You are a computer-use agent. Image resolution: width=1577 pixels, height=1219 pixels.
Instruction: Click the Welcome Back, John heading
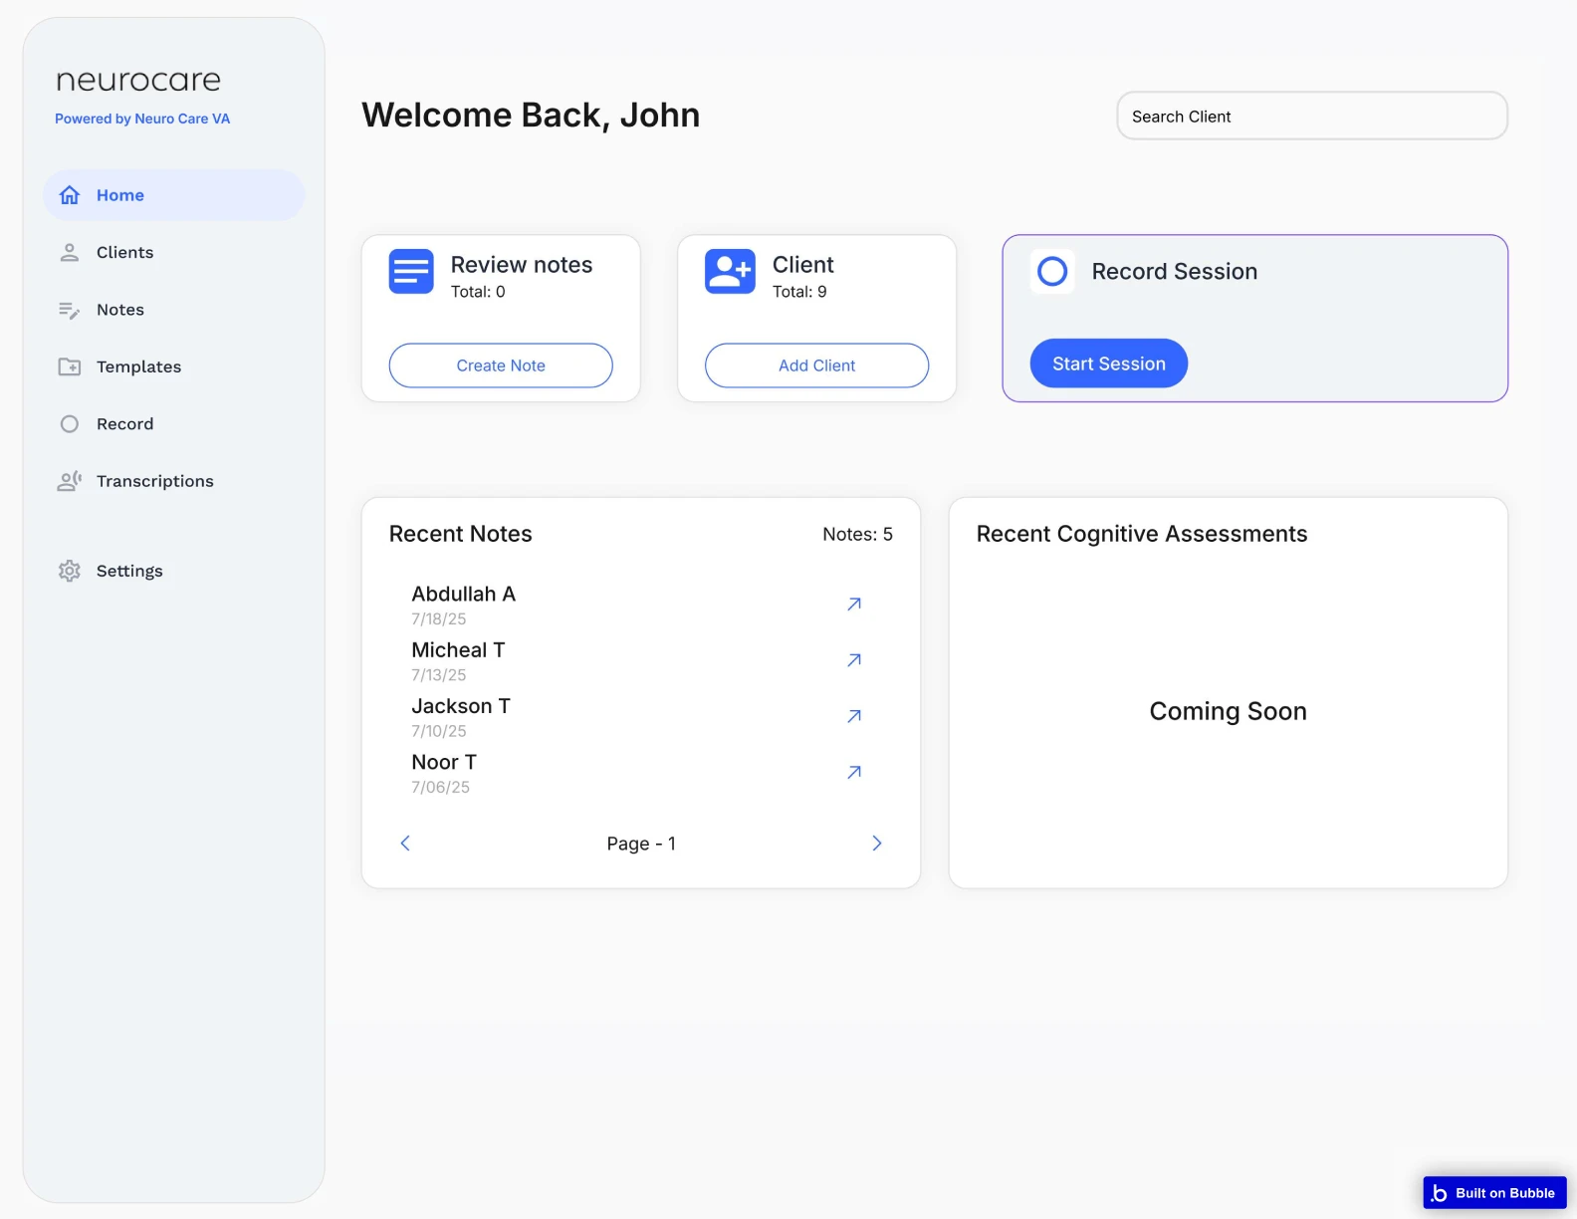(531, 116)
